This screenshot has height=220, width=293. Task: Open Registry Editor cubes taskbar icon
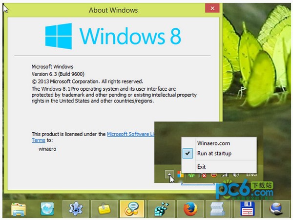[x=162, y=209]
